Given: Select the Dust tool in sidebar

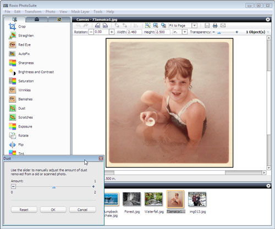Looking at the screenshot, I should point(17,108).
